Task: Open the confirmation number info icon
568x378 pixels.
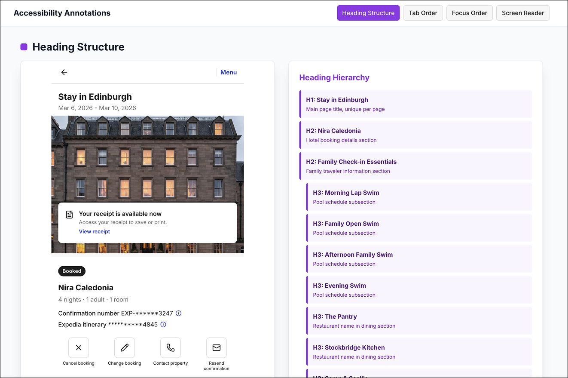Action: pos(178,313)
